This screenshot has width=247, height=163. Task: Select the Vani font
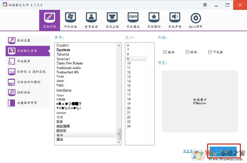pos(60,85)
